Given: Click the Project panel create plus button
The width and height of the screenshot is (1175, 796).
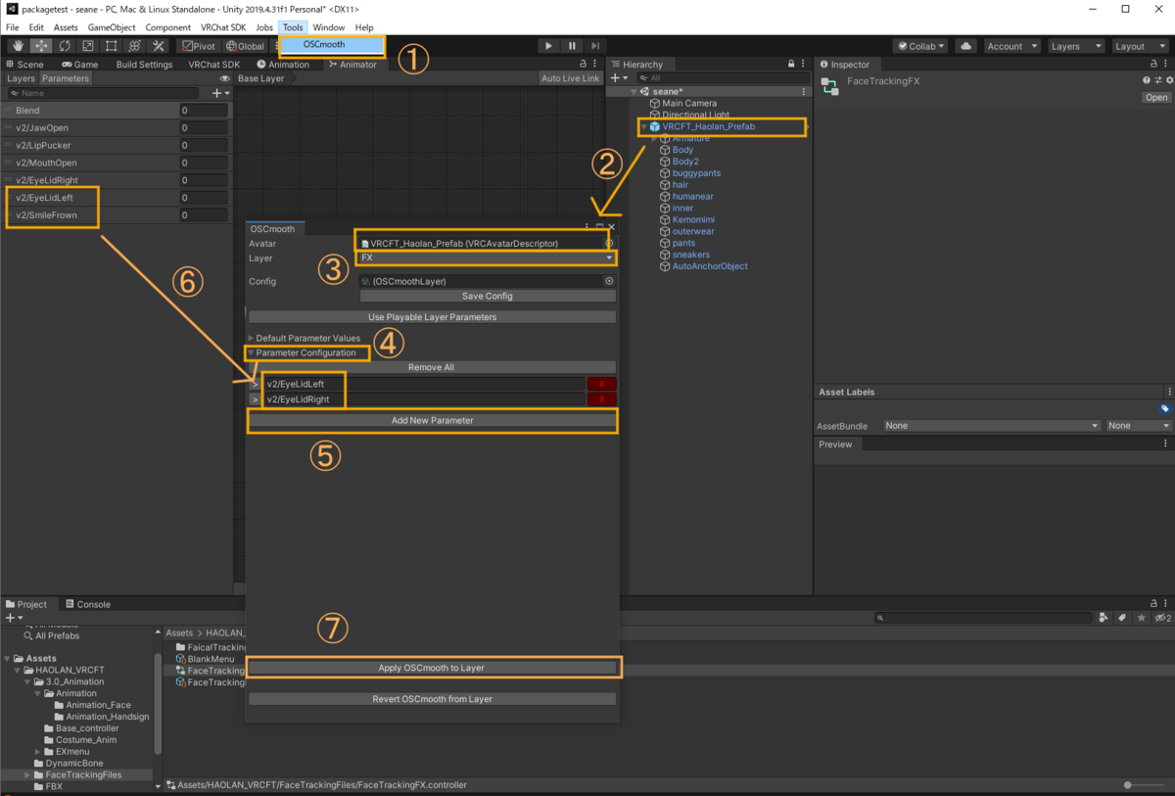Looking at the screenshot, I should pos(14,618).
